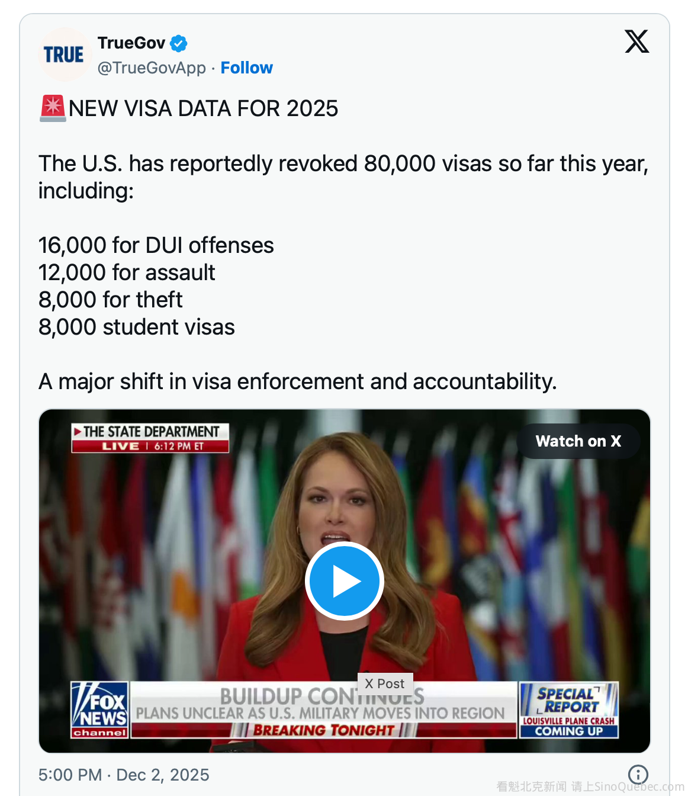Play the embedded Fox News video
This screenshot has height=796, width=688.
pos(345,581)
